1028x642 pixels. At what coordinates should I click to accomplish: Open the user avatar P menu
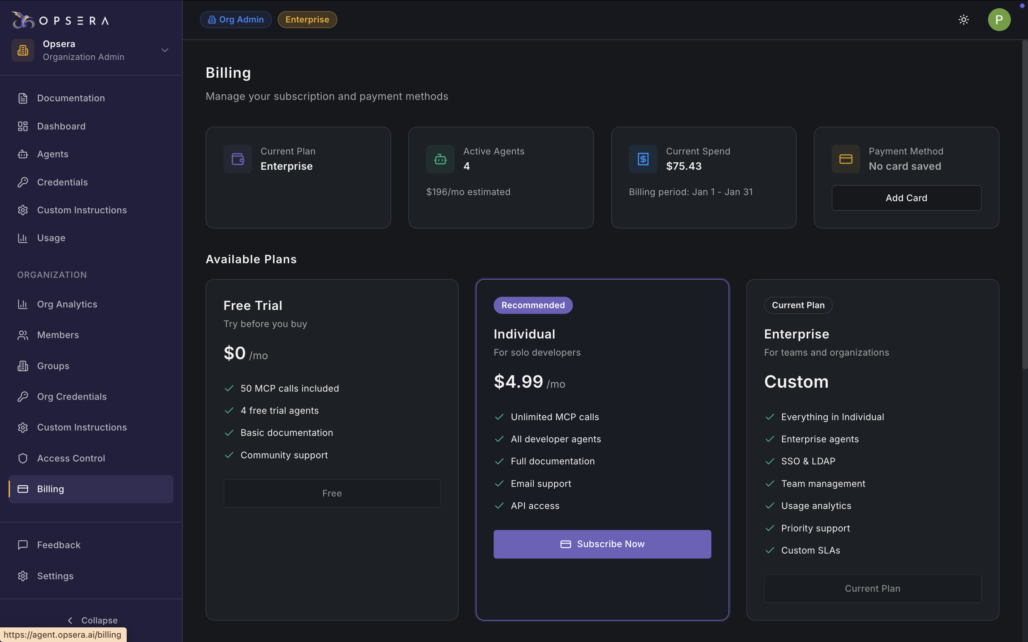pos(999,20)
